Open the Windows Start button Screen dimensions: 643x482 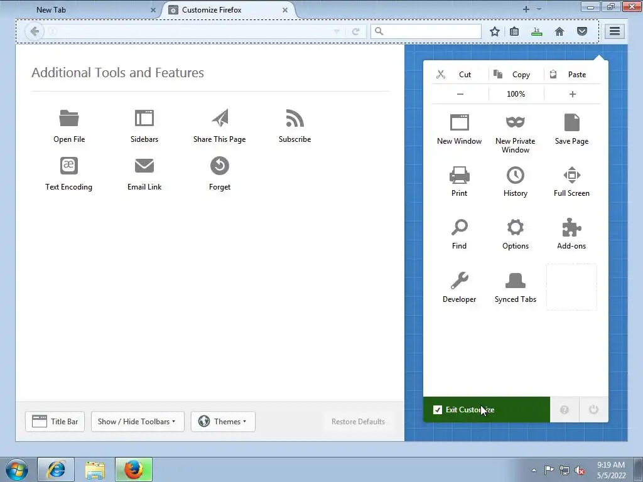pos(17,469)
